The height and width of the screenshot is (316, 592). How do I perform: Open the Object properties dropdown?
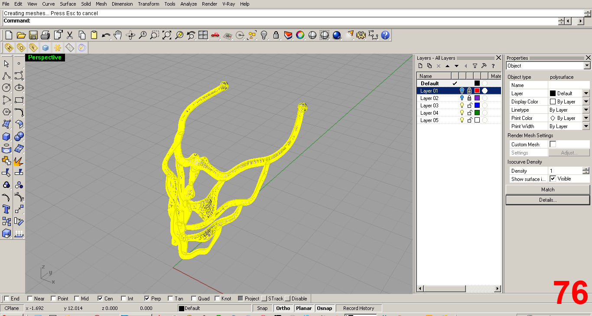click(587, 66)
